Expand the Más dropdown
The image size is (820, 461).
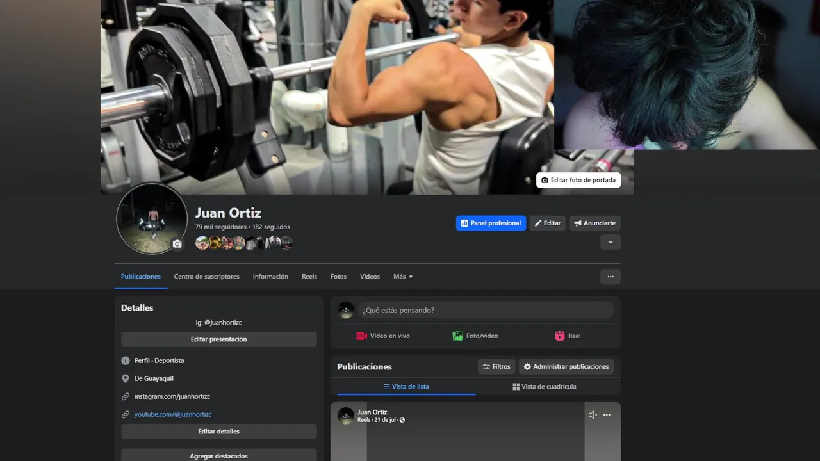click(x=403, y=277)
